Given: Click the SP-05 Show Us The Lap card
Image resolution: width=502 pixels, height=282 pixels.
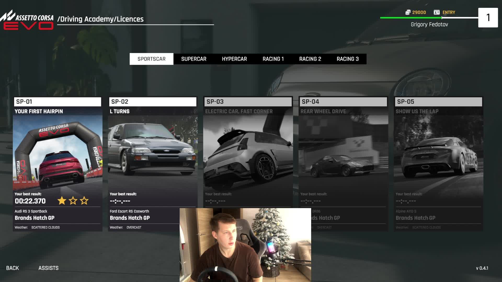Looking at the screenshot, I should pyautogui.click(x=438, y=157).
